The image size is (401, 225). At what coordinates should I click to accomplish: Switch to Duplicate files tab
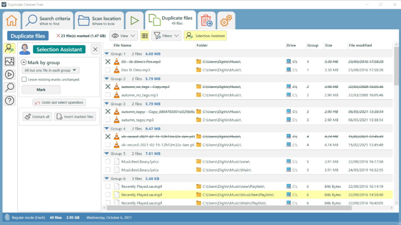171,21
